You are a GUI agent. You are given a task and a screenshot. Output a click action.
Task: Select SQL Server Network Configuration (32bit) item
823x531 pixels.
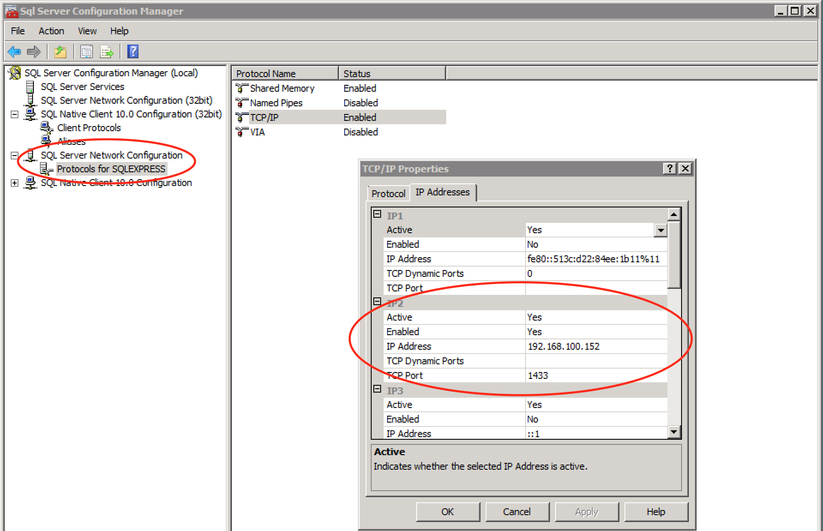pos(126,100)
